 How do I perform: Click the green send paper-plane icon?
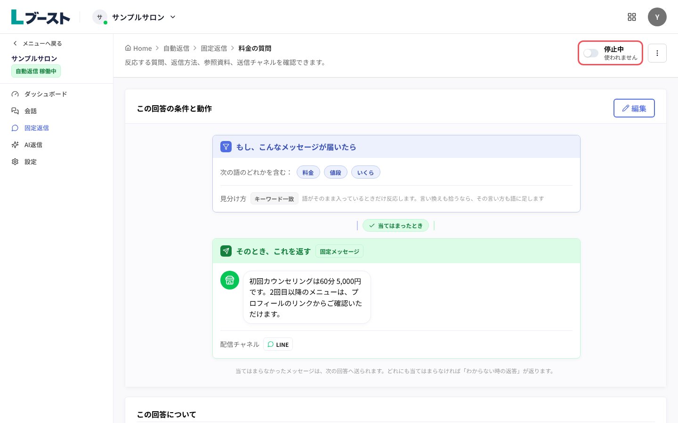click(x=226, y=251)
